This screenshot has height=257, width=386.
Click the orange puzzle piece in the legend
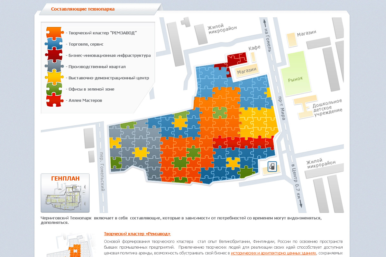pyautogui.click(x=54, y=33)
